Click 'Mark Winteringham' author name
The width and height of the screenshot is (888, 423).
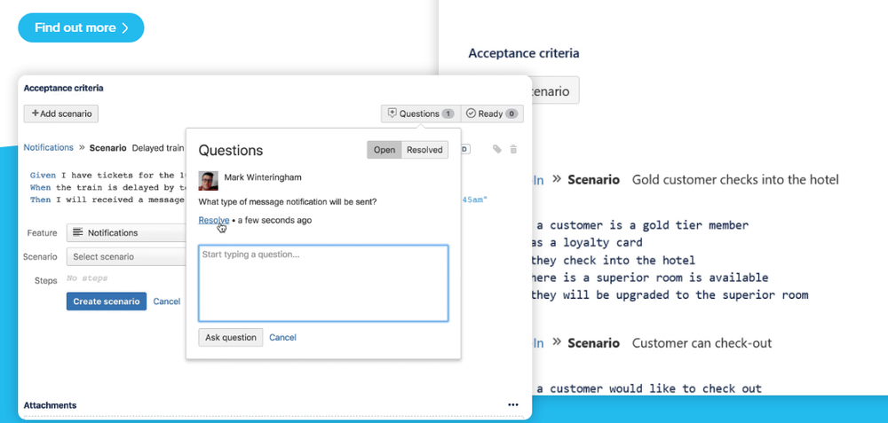pyautogui.click(x=263, y=177)
